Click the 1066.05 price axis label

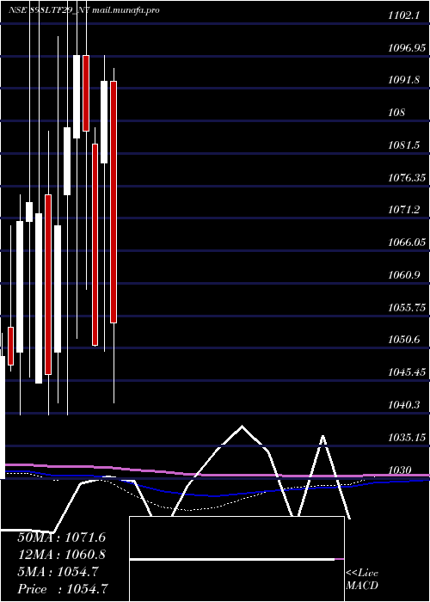[x=407, y=243]
